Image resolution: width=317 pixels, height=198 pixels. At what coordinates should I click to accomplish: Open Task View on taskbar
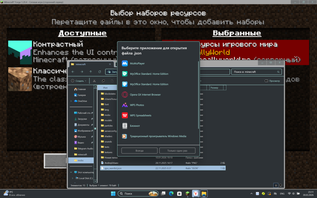point(163,194)
